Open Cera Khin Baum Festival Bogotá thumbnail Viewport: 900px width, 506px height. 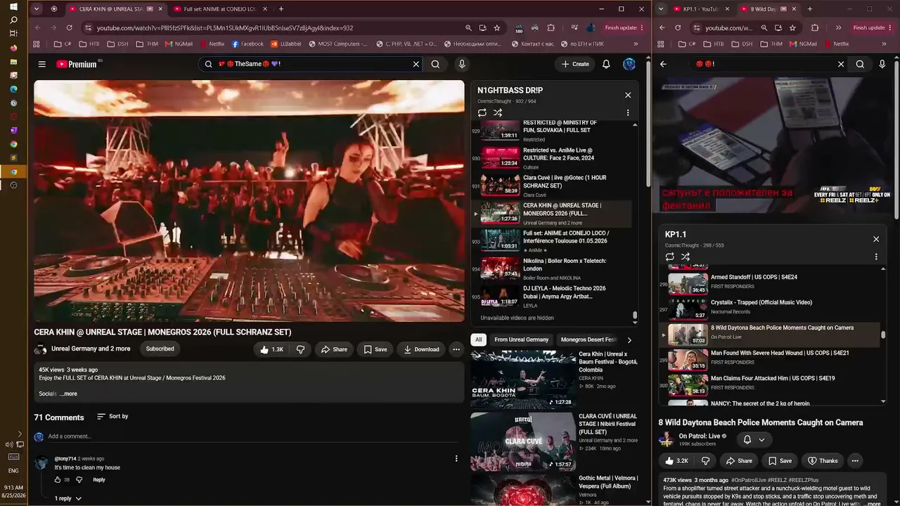(x=523, y=379)
